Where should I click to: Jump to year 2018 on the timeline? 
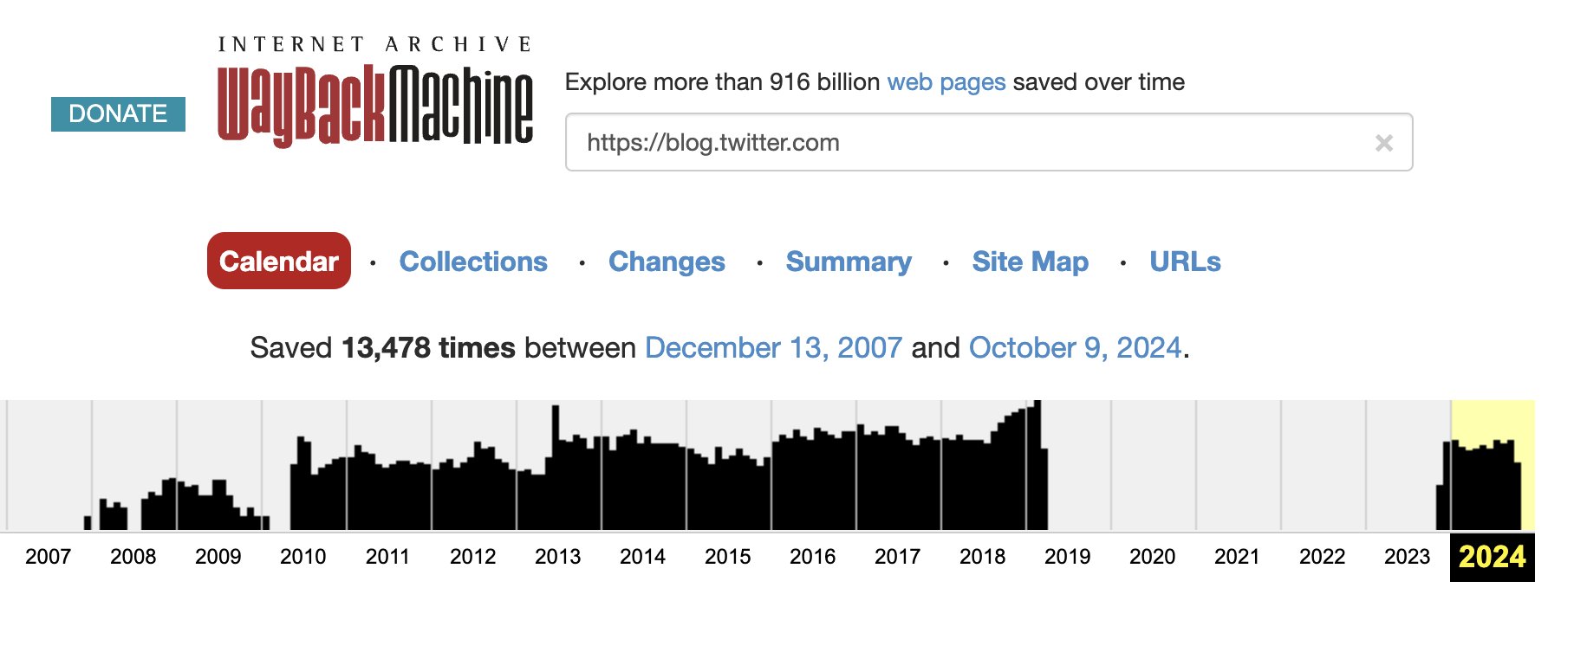[982, 557]
